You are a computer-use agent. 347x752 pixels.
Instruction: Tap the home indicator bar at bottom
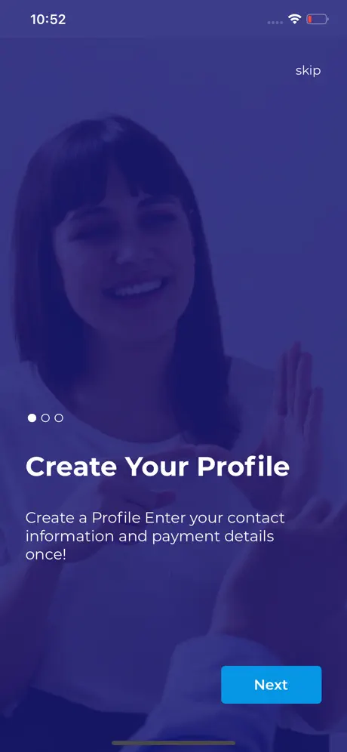click(173, 743)
